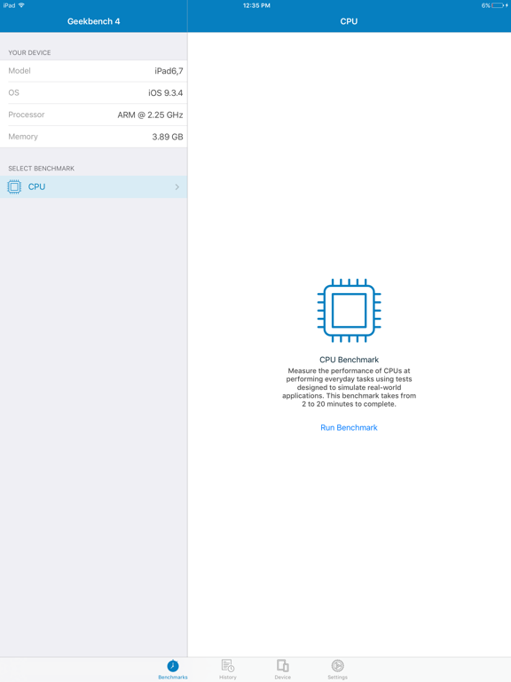This screenshot has height=682, width=511.
Task: Click the iOS 9.3.4 value
Action: (x=166, y=92)
